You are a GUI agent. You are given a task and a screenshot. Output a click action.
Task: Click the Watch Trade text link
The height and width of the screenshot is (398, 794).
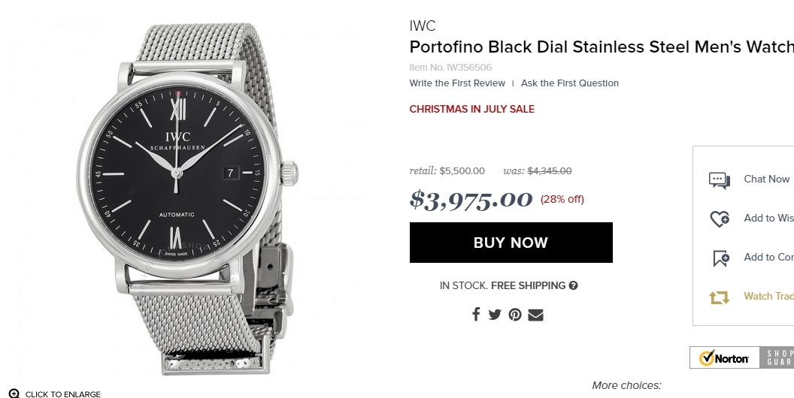point(768,296)
